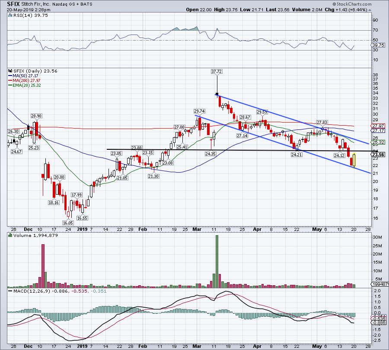The image size is (389, 350).
Task: Click the -0.886 MACD tag on right axis
Action: coord(379,323)
